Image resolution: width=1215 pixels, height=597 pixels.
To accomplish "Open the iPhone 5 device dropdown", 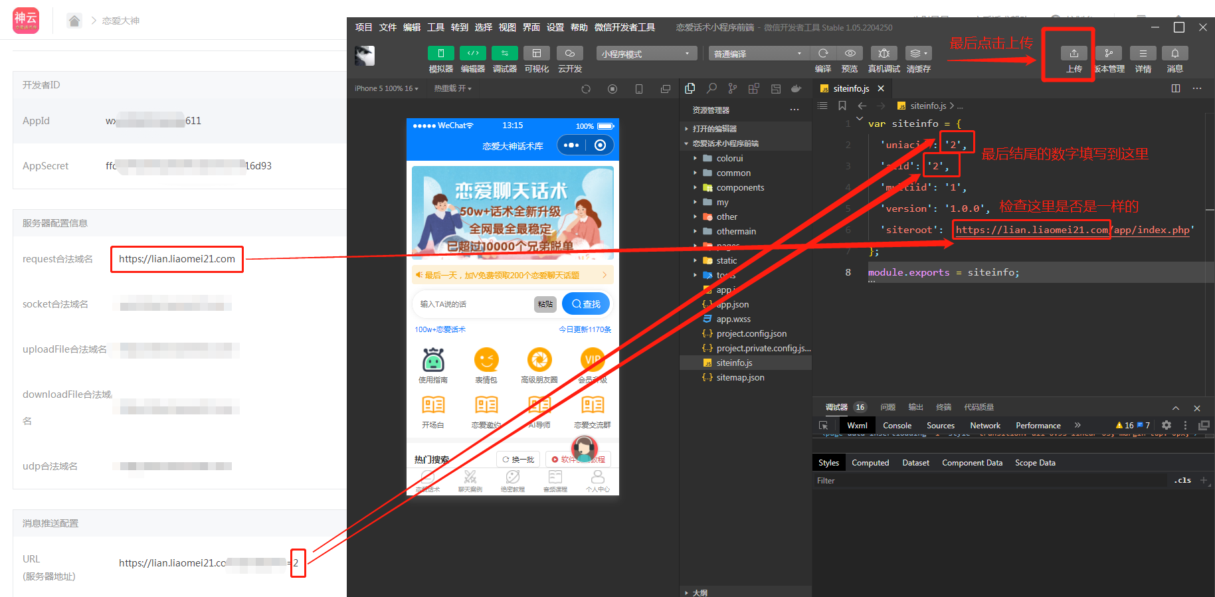I will pyautogui.click(x=386, y=88).
